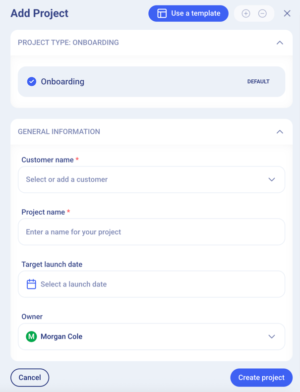The image size is (300, 392).
Task: Collapse the Project Type section
Action: coord(280,43)
